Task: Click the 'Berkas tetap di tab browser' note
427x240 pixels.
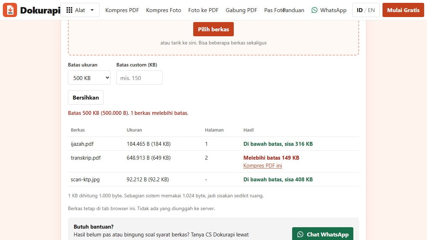Action: pyautogui.click(x=141, y=208)
